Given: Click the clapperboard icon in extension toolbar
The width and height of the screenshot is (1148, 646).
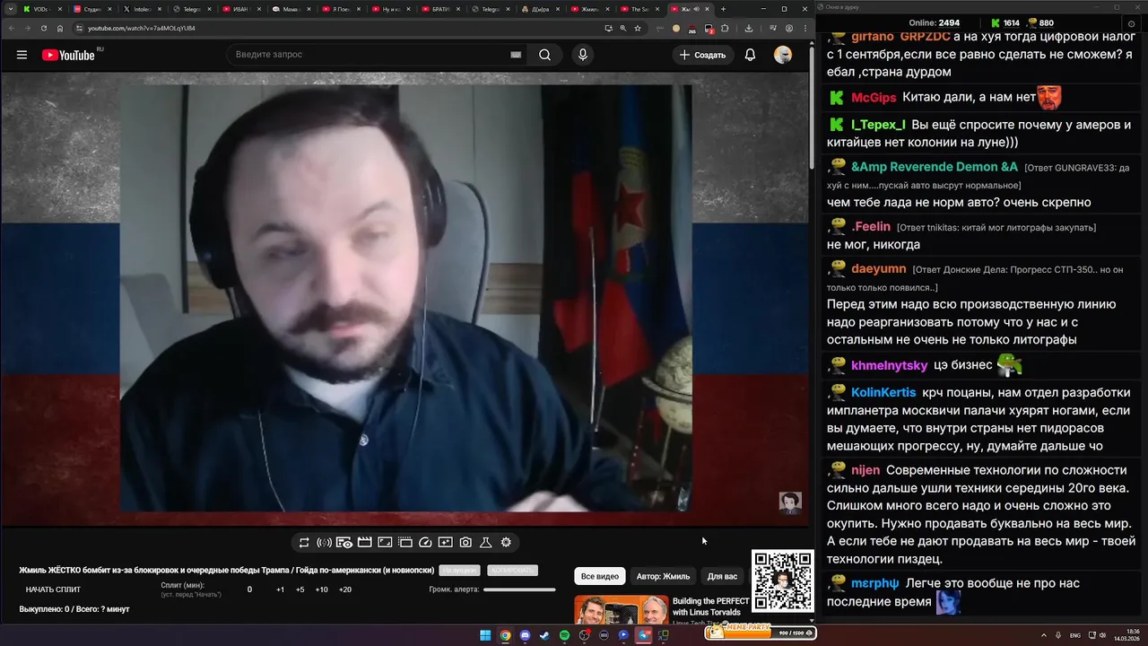Looking at the screenshot, I should click(364, 542).
